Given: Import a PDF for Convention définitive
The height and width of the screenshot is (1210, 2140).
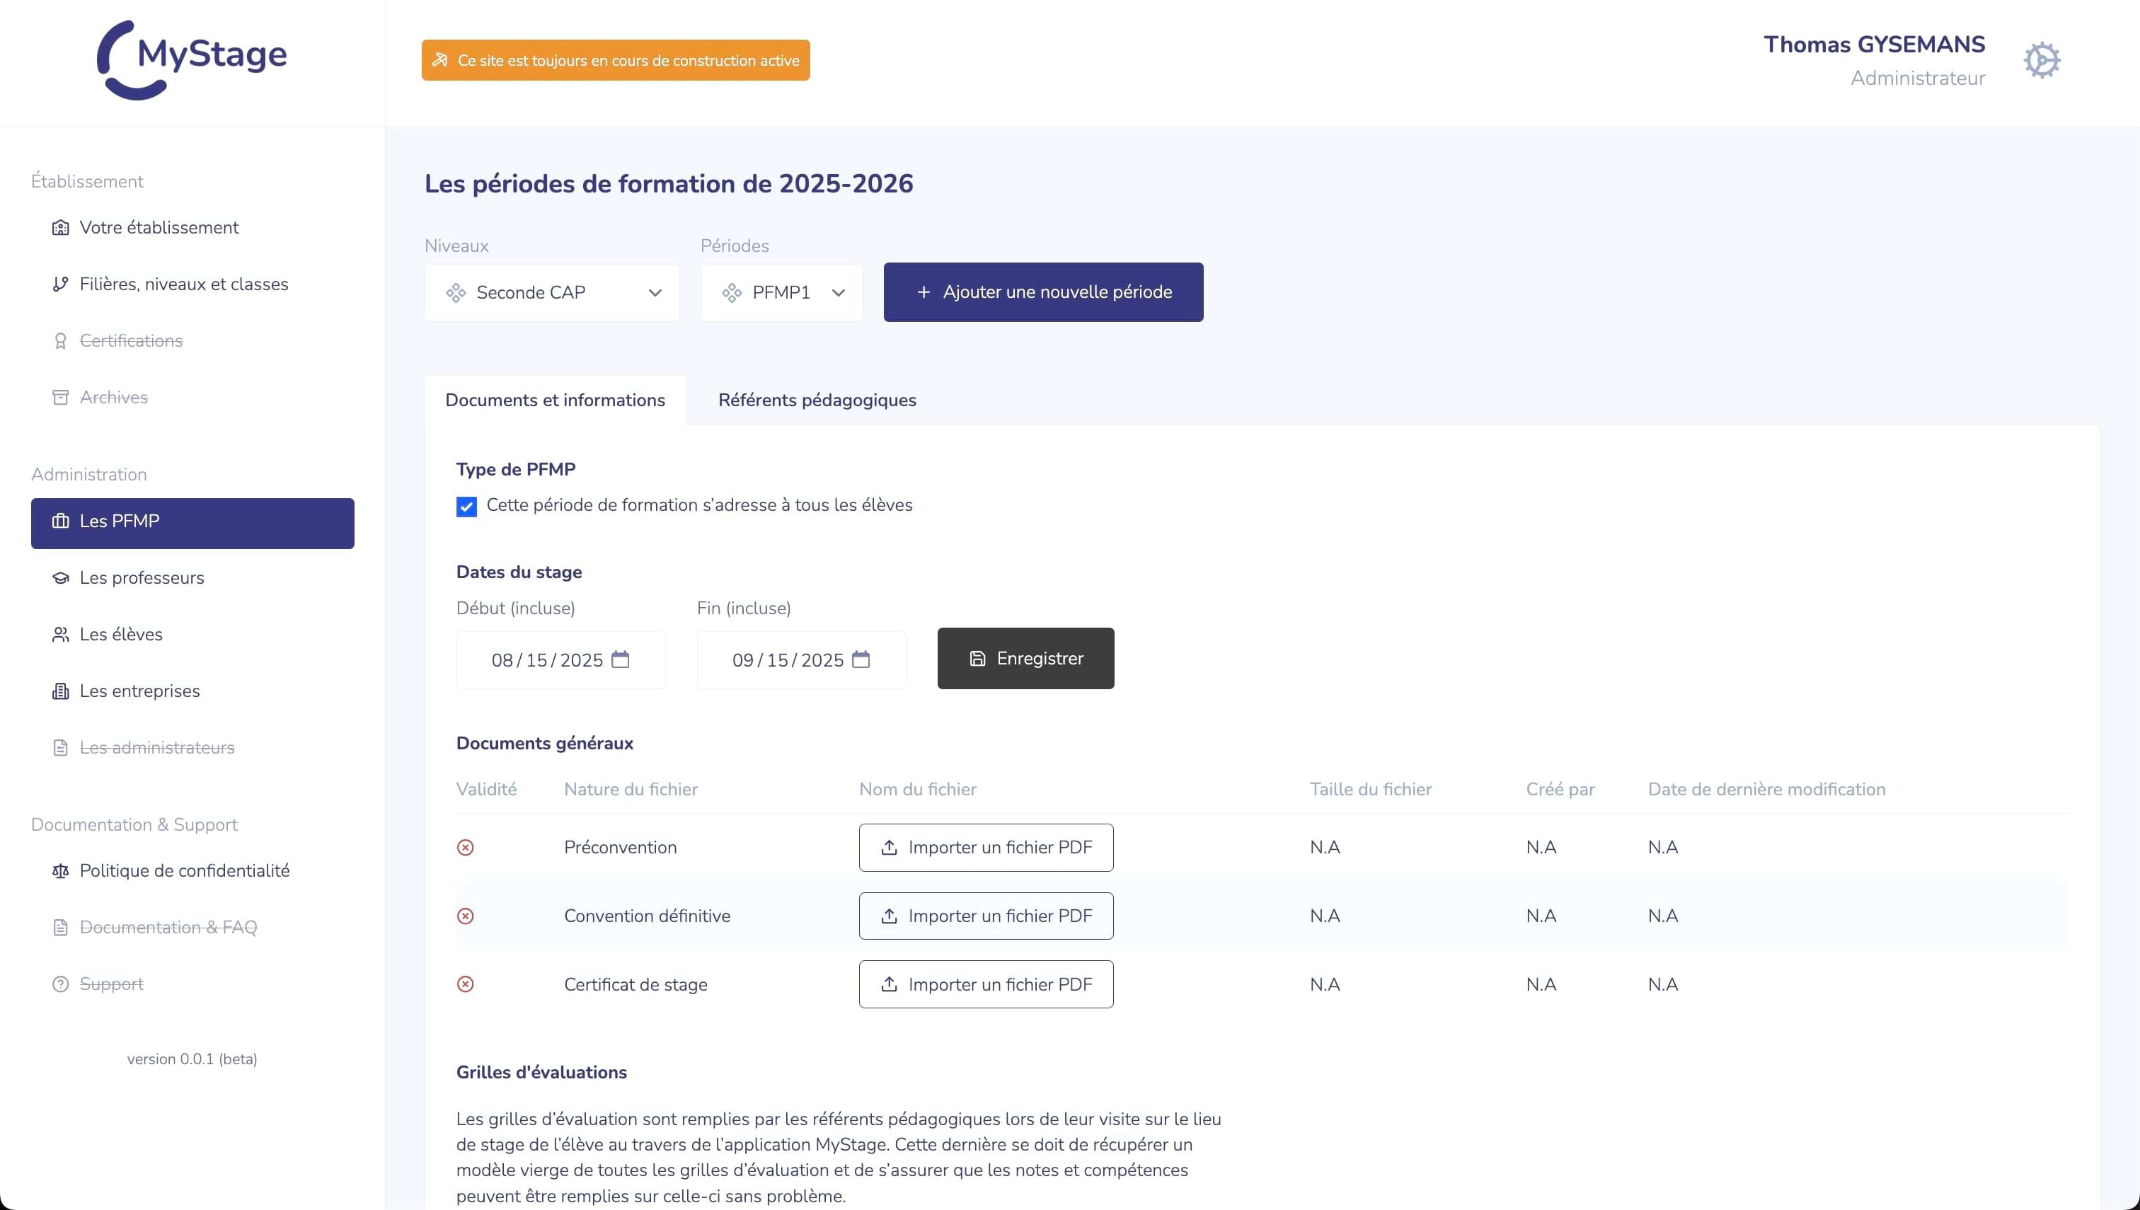Looking at the screenshot, I should coord(986,916).
